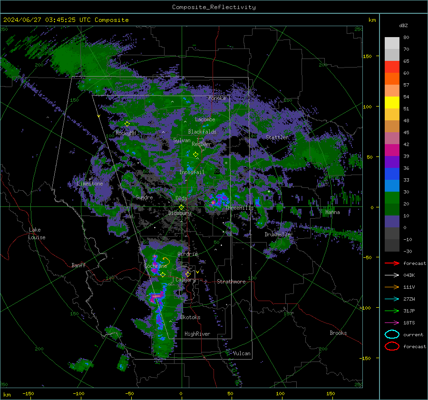Click the Olds label near radar center
The width and height of the screenshot is (428, 400).
(181, 198)
